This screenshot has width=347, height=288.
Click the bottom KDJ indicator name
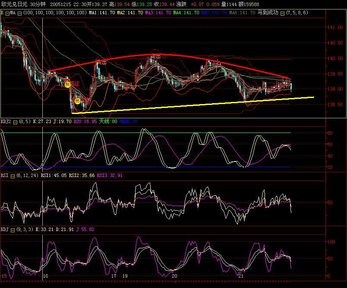(5, 230)
